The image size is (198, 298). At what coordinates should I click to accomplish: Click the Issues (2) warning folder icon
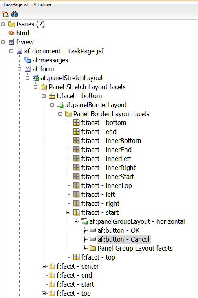click(x=11, y=24)
